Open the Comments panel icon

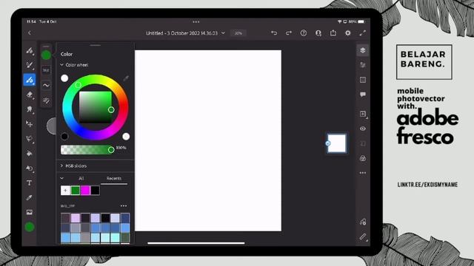[x=363, y=95]
